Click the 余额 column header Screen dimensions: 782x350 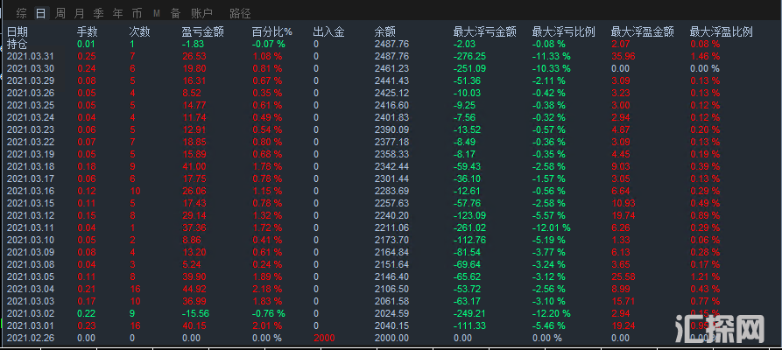point(385,31)
